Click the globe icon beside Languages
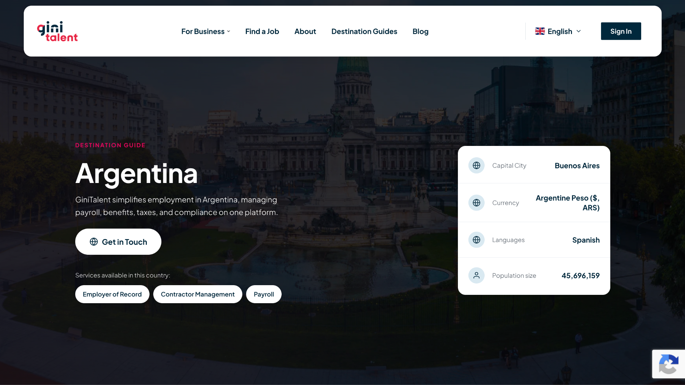Image resolution: width=685 pixels, height=385 pixels. [x=476, y=240]
